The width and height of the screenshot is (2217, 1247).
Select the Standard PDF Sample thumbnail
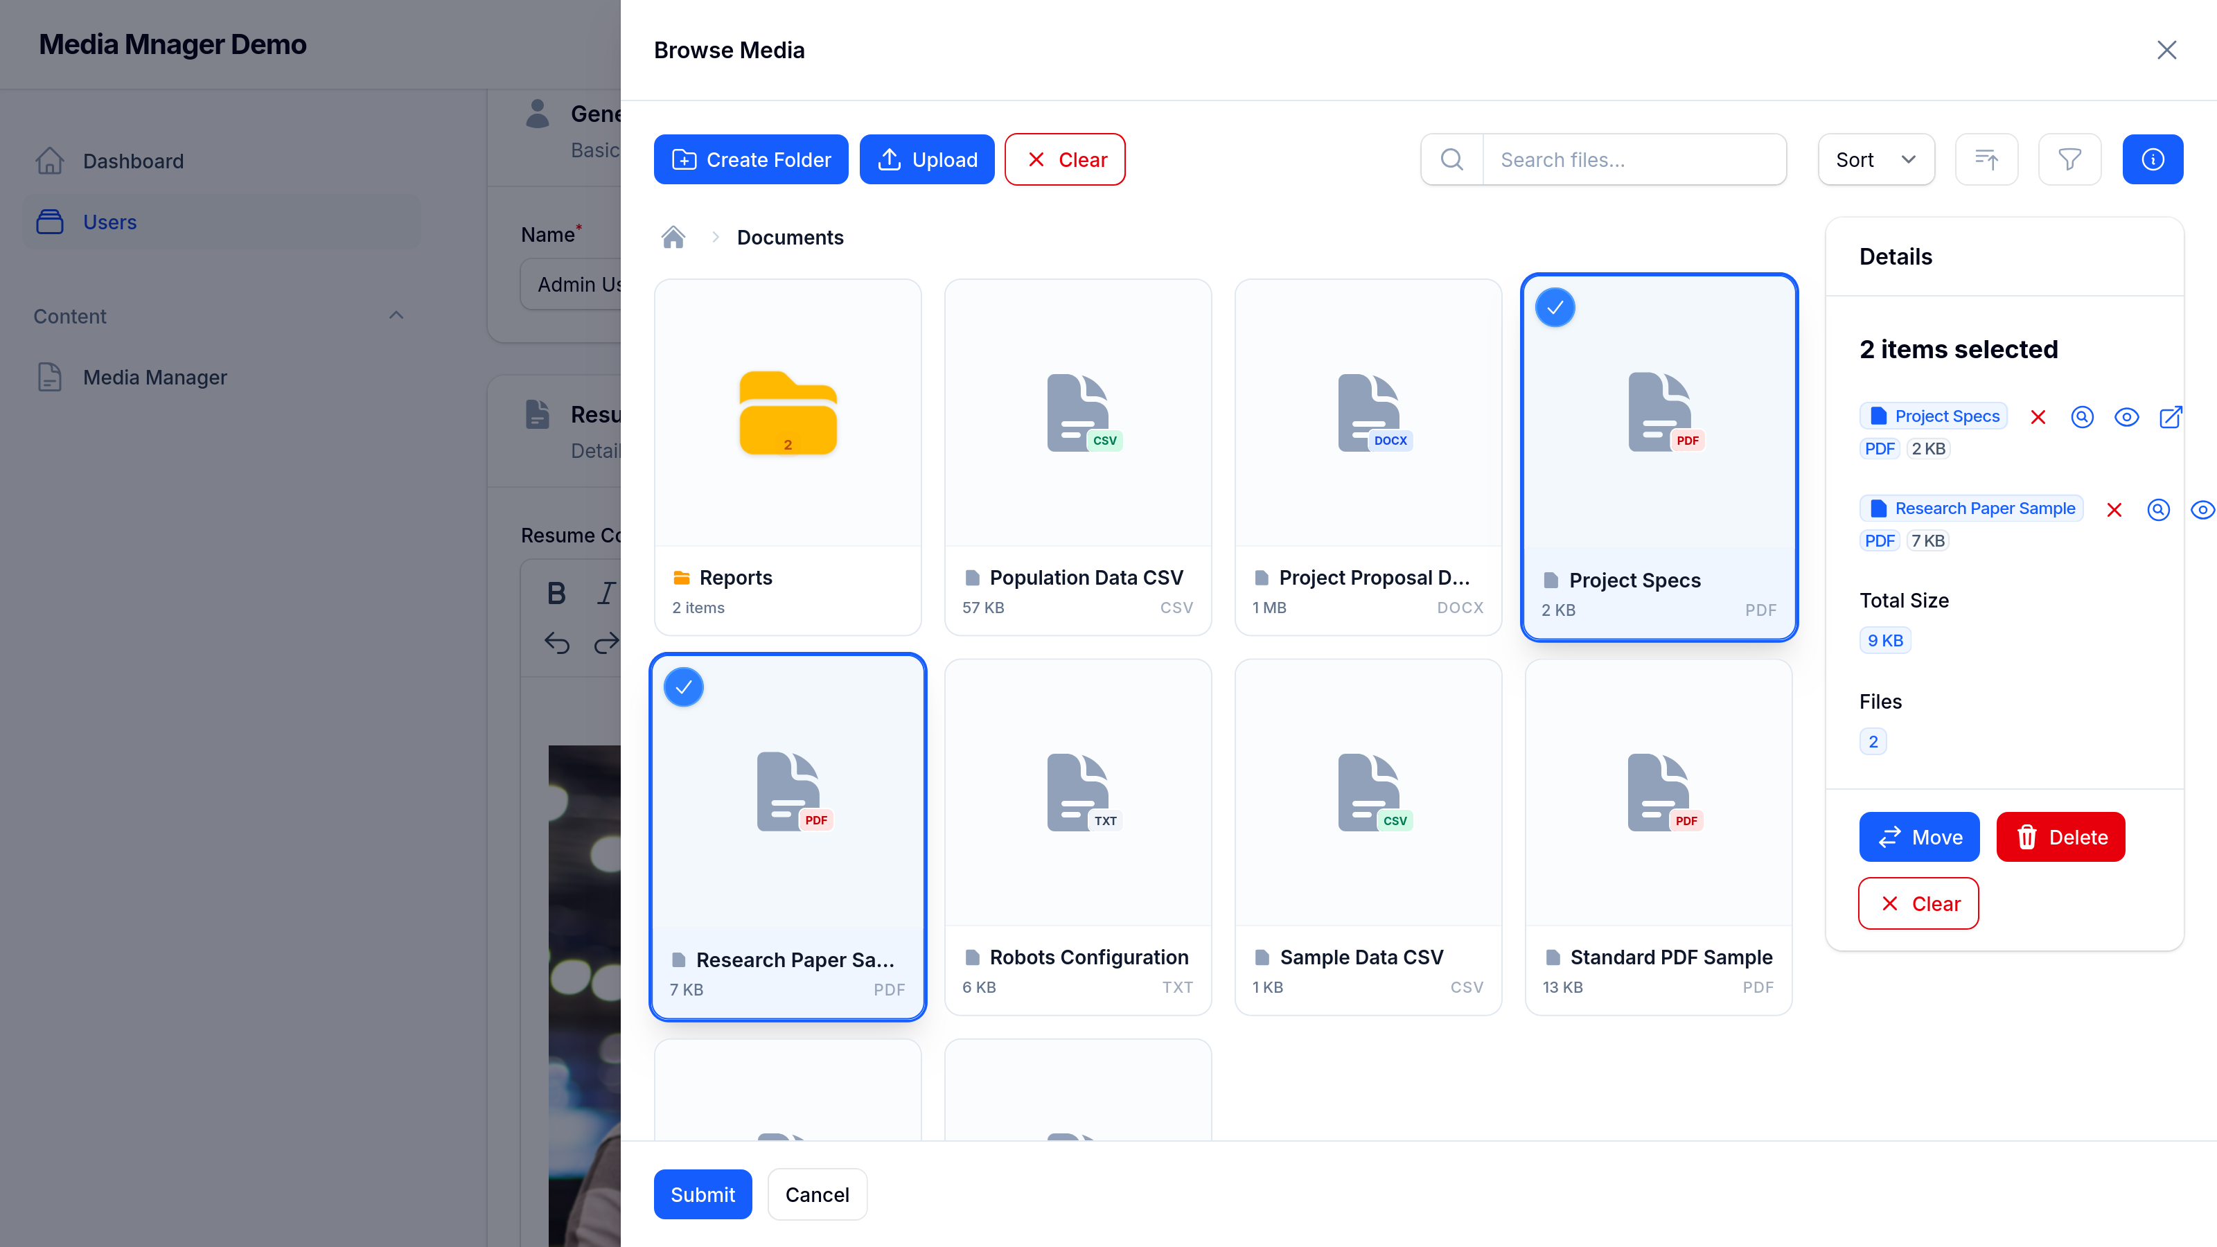(1659, 793)
